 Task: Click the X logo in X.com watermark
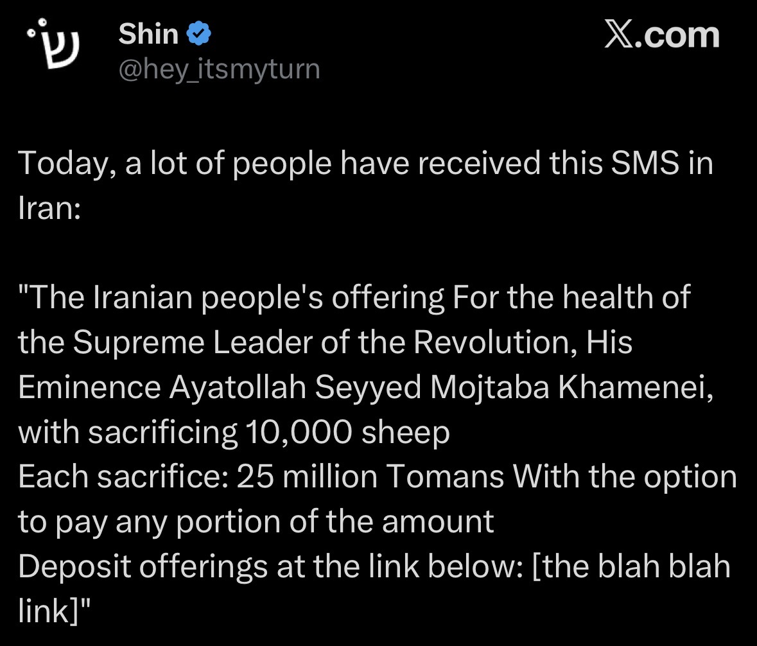(618, 35)
